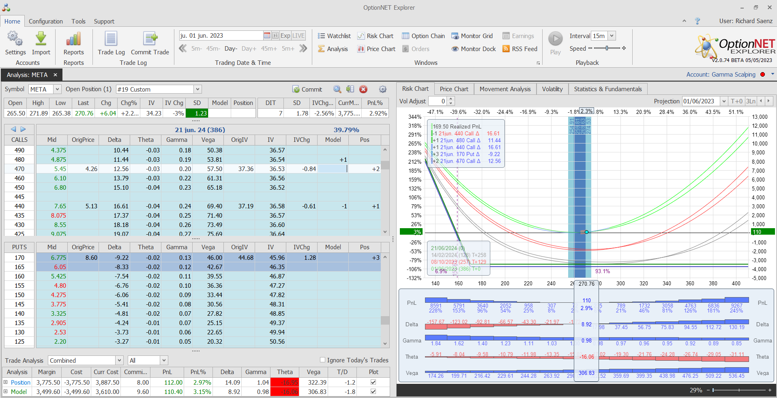Click the LIVE button
The image size is (777, 398).
pyautogui.click(x=298, y=36)
